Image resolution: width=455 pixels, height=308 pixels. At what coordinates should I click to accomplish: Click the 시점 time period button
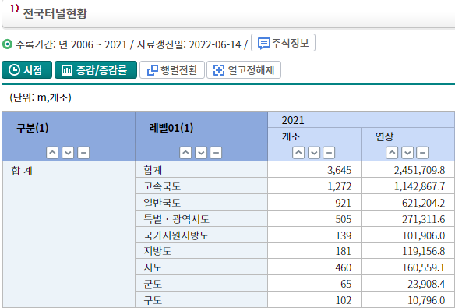(x=26, y=70)
